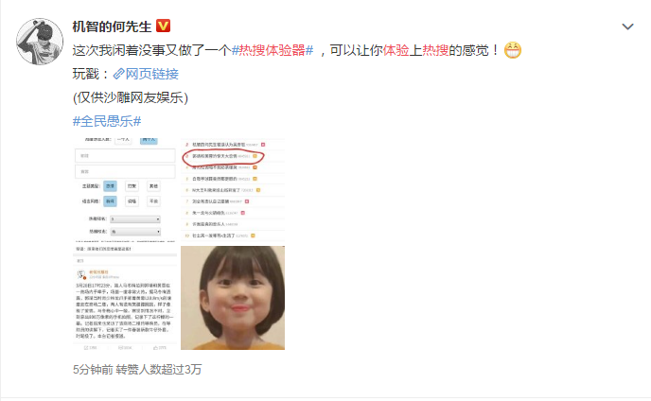The width and height of the screenshot is (651, 401).
Task: Click the highlighted 热搜 keyword after 上
Action: [x=435, y=50]
